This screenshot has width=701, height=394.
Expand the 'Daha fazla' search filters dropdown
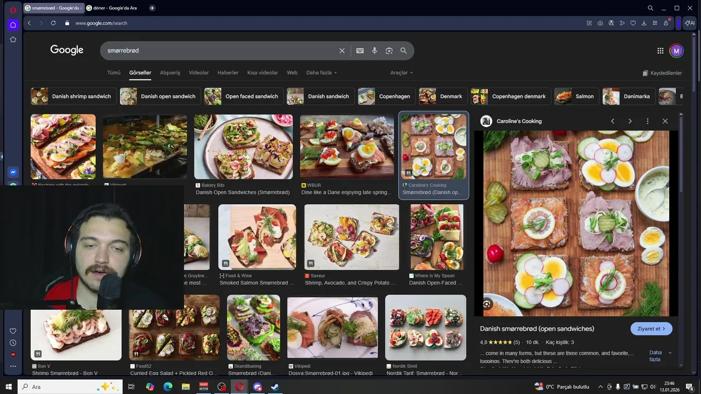tap(321, 73)
